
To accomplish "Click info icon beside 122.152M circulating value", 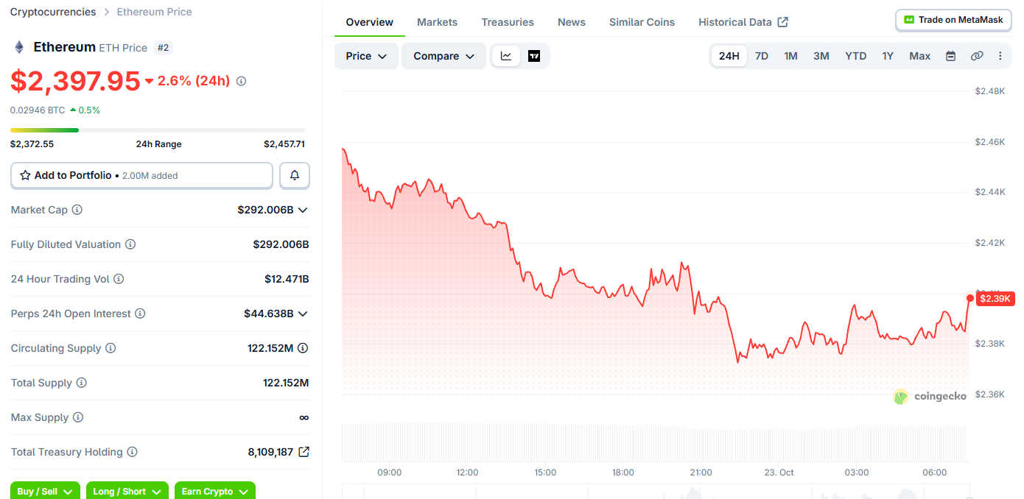I will pos(303,348).
